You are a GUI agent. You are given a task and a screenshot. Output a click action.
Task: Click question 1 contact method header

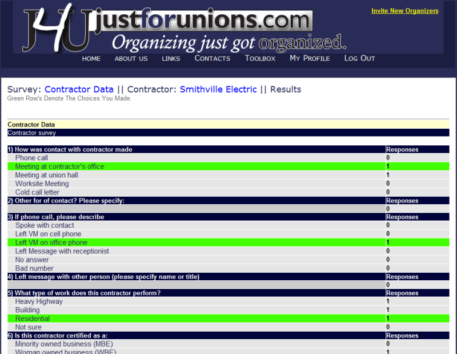[x=70, y=149]
